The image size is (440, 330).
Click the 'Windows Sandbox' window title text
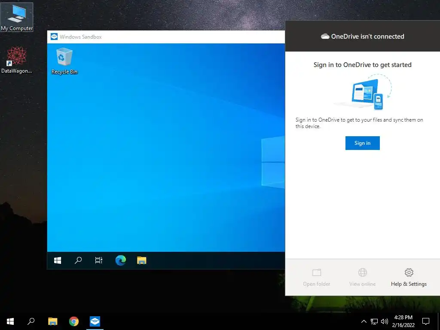[80, 37]
